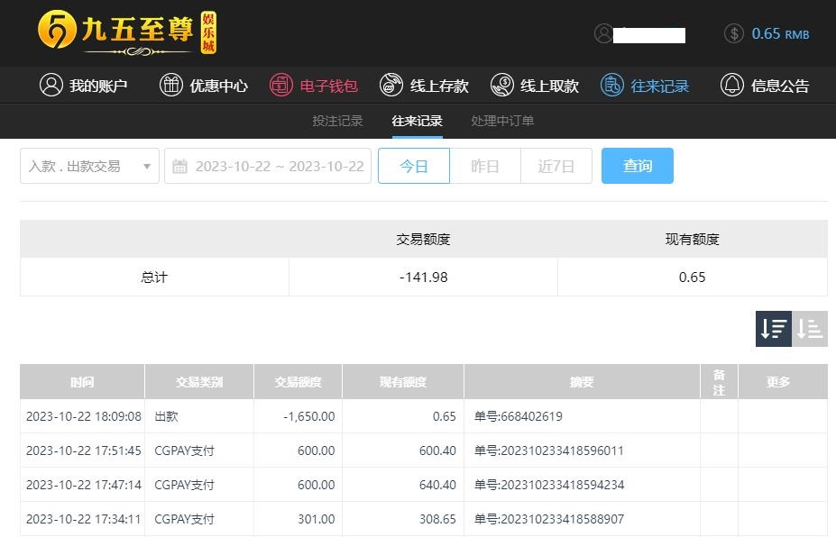Click timestamp 2023-10-22 17:47:14
The width and height of the screenshot is (836, 537).
click(x=84, y=485)
